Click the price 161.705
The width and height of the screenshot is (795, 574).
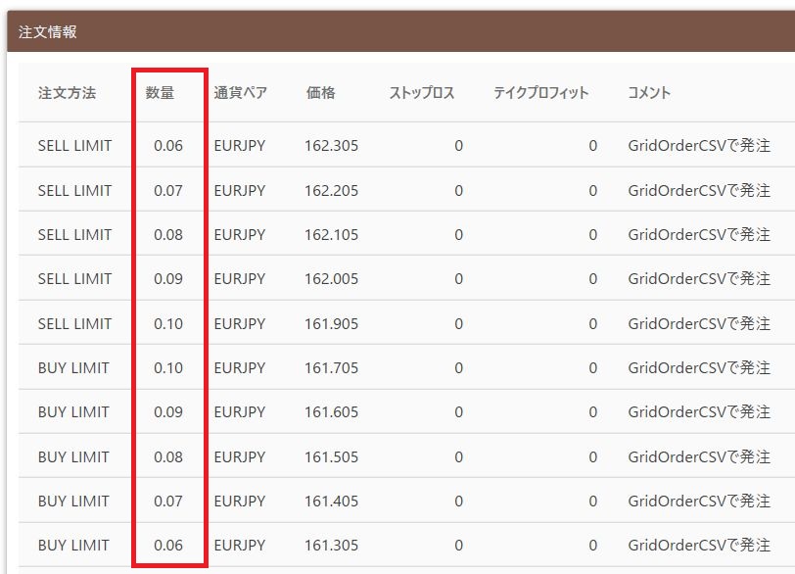pos(332,367)
